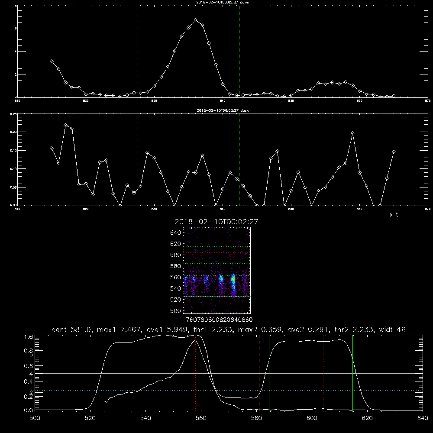Select the first diamond point of dawn curve
This screenshot has width=433, height=433.
[52, 61]
